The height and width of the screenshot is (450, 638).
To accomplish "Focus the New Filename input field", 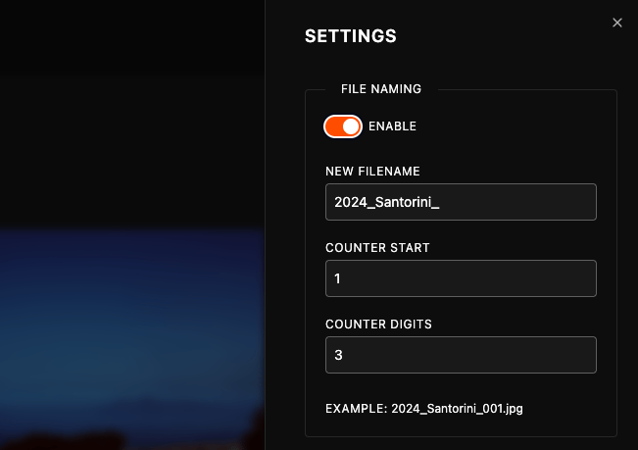I will pyautogui.click(x=461, y=202).
